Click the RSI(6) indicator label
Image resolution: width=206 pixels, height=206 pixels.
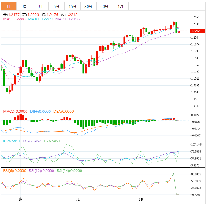pyautogui.click(x=15, y=171)
